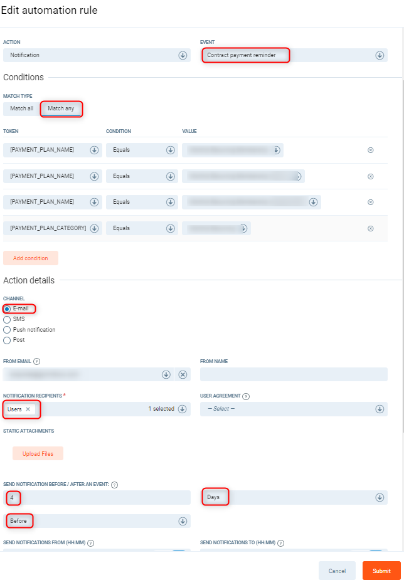Open help for Send Notification Before/After

(114, 485)
